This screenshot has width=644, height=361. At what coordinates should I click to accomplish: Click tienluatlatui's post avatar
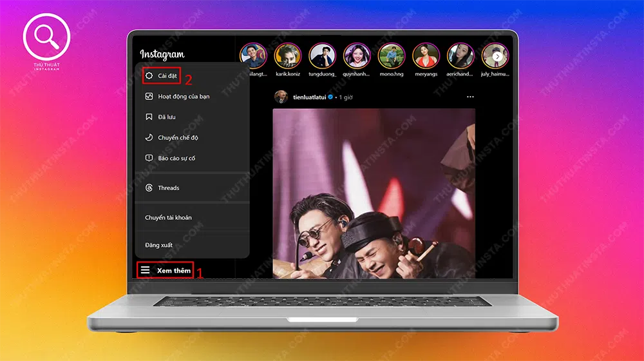click(x=281, y=97)
